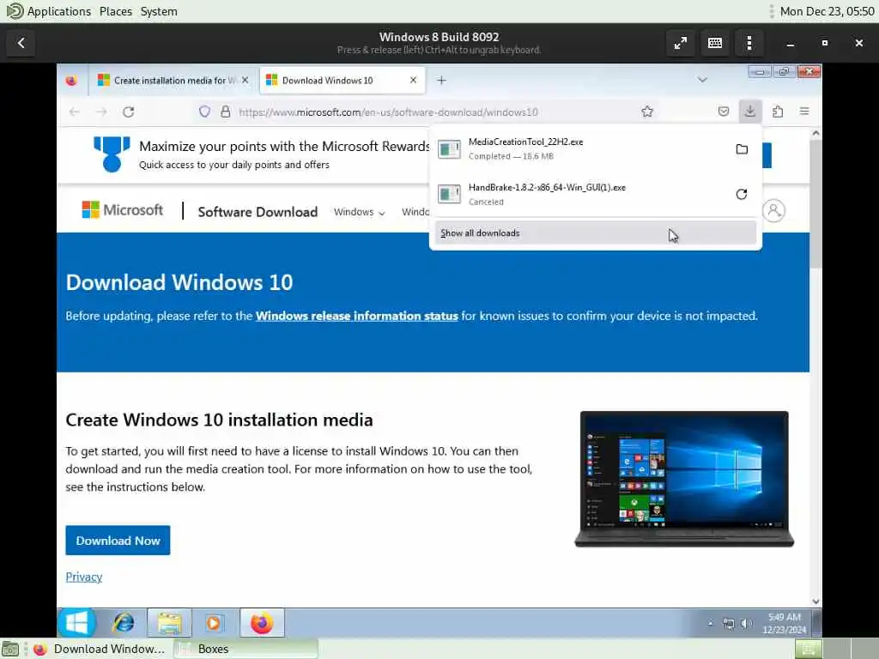879x659 pixels.
Task: Click the volume speaker tray icon
Action: 746,623
